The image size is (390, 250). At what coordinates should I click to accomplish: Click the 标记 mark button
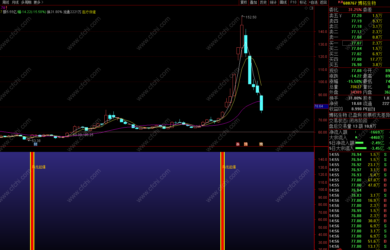pos(303,2)
